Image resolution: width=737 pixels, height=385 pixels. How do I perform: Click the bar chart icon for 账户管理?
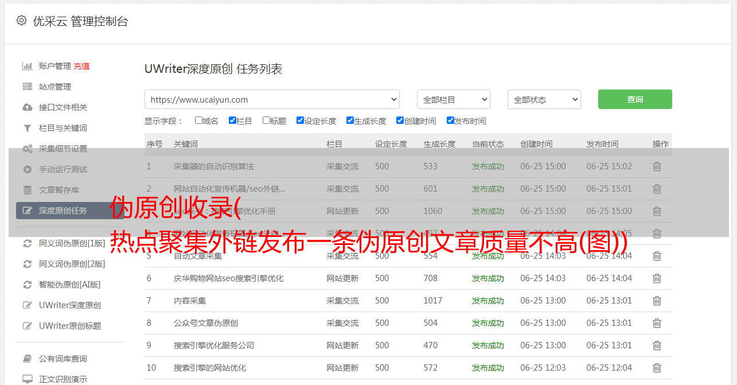pos(27,66)
